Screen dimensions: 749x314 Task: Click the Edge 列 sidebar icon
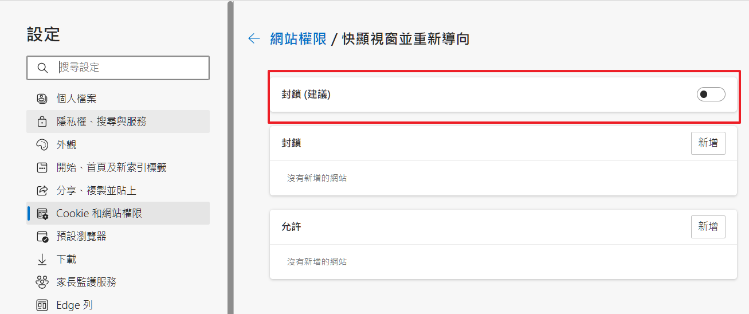[42, 305]
